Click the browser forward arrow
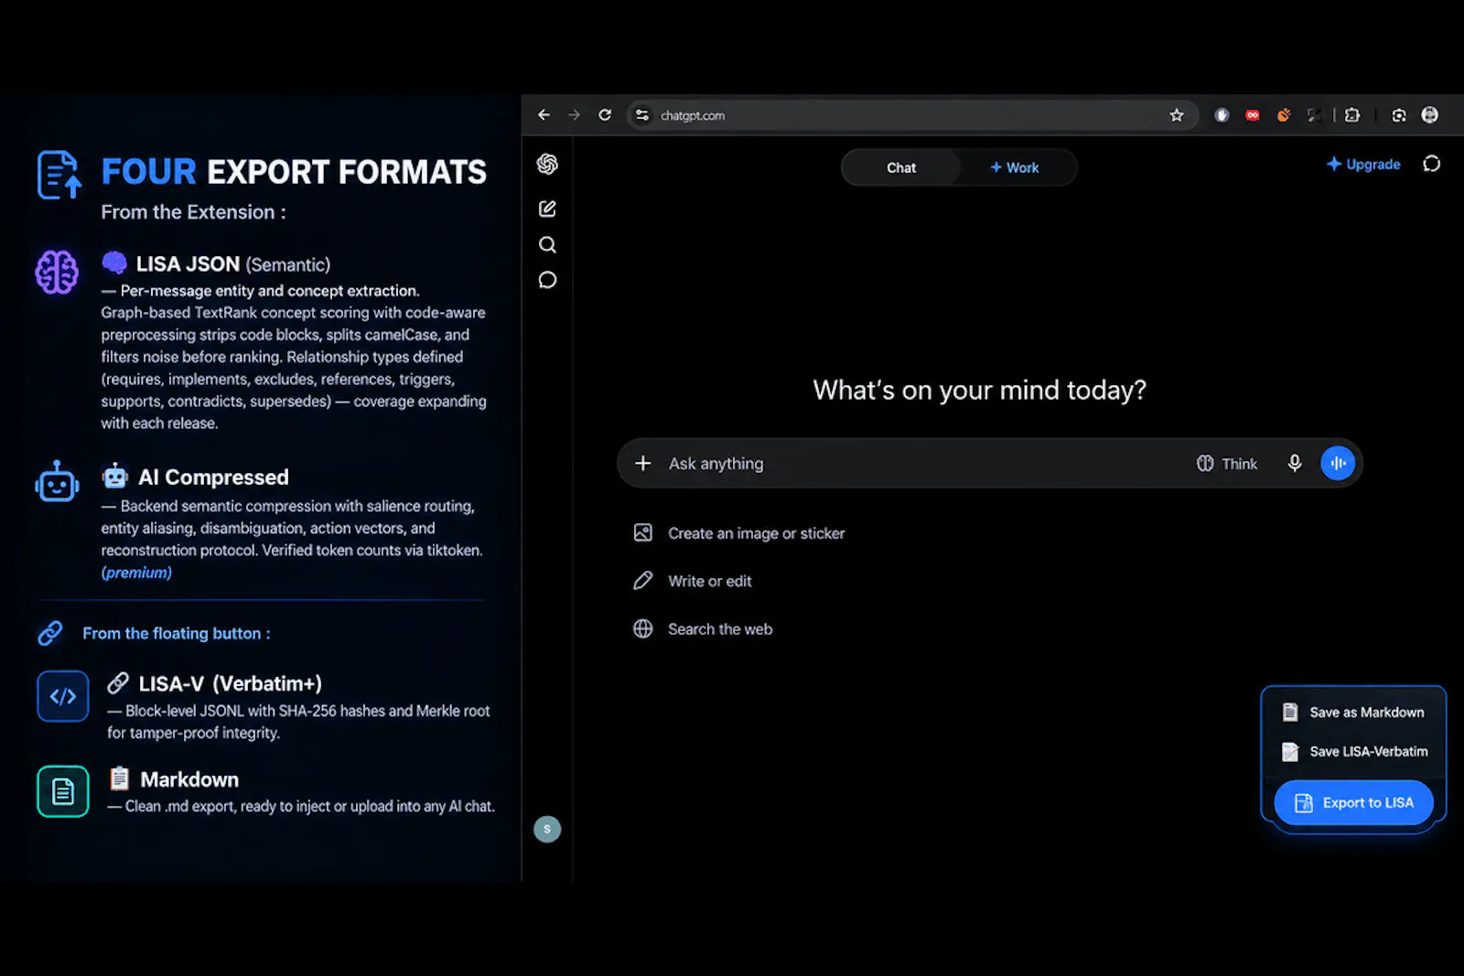This screenshot has height=976, width=1464. point(575,115)
